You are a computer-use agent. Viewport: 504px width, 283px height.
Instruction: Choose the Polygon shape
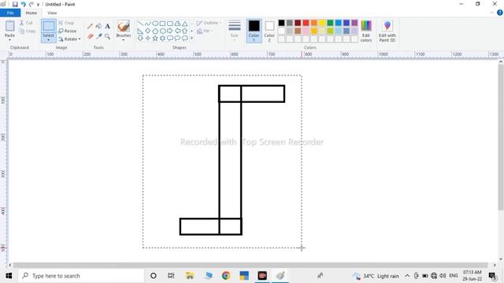coord(177,24)
